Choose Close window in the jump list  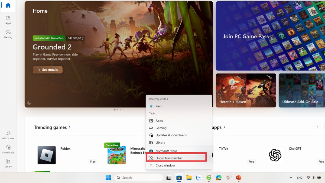click(179, 165)
